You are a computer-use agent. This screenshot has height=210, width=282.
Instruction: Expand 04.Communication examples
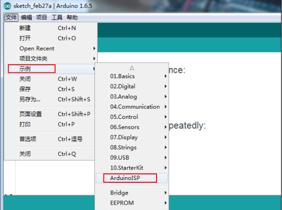pyautogui.click(x=132, y=107)
